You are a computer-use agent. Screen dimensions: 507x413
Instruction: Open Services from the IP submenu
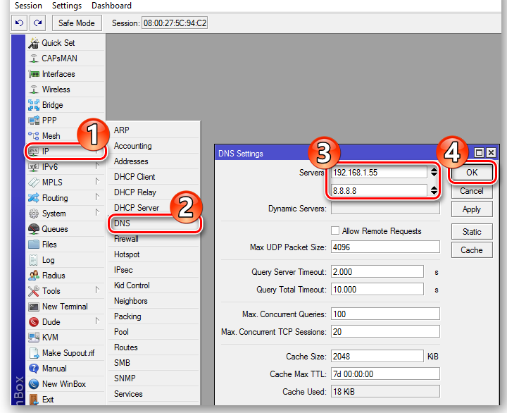pyautogui.click(x=154, y=394)
